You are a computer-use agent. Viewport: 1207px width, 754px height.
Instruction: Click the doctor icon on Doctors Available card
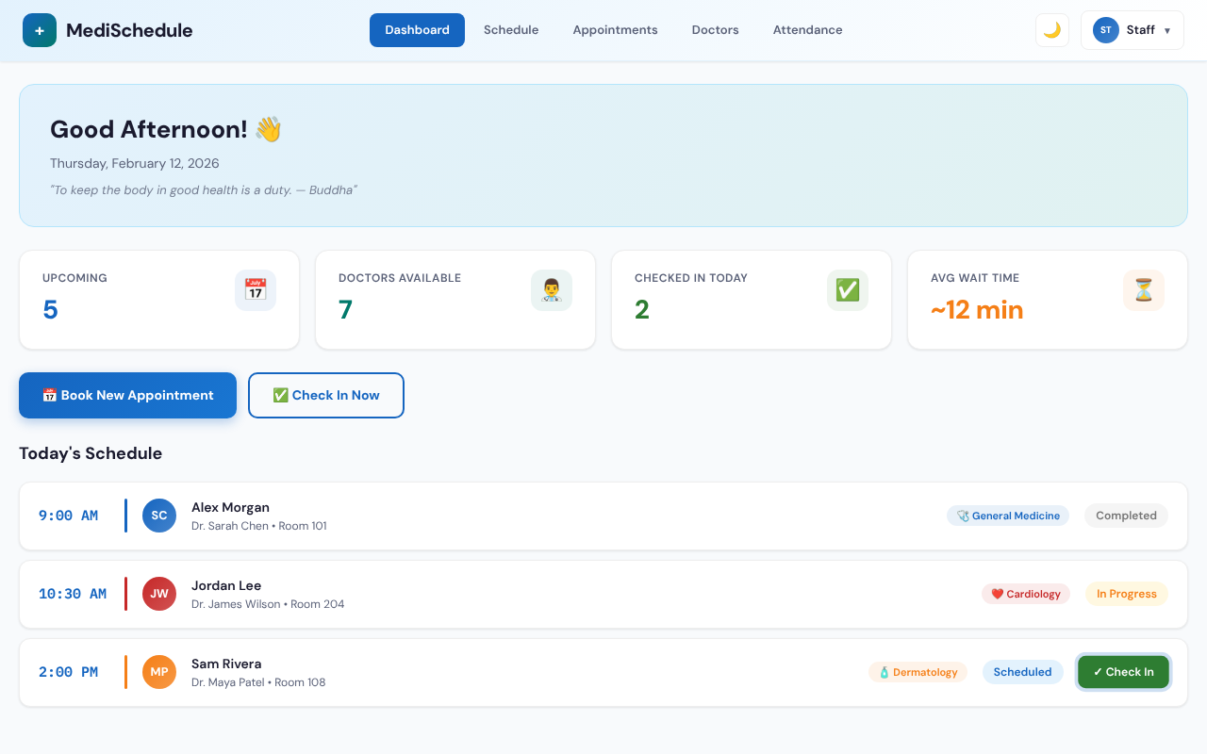coord(551,290)
